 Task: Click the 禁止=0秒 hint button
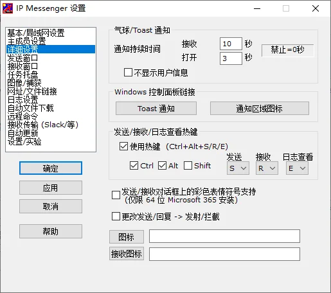point(287,50)
